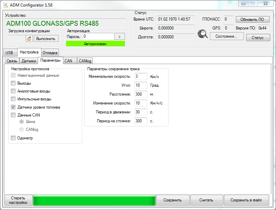The image size is (276, 210).
Task: Click the GPS satellite count field
Action: [x=228, y=28]
